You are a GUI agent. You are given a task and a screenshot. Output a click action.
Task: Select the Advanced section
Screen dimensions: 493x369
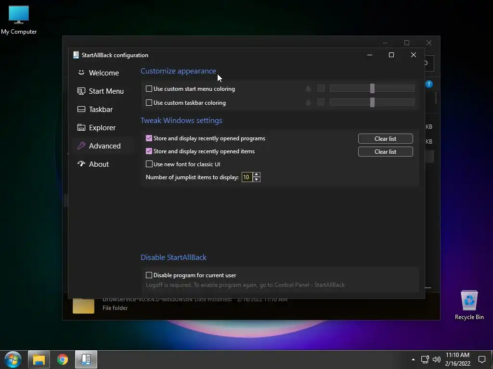click(104, 146)
